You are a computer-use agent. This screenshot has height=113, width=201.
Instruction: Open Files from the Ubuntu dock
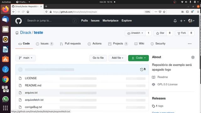point(5,30)
